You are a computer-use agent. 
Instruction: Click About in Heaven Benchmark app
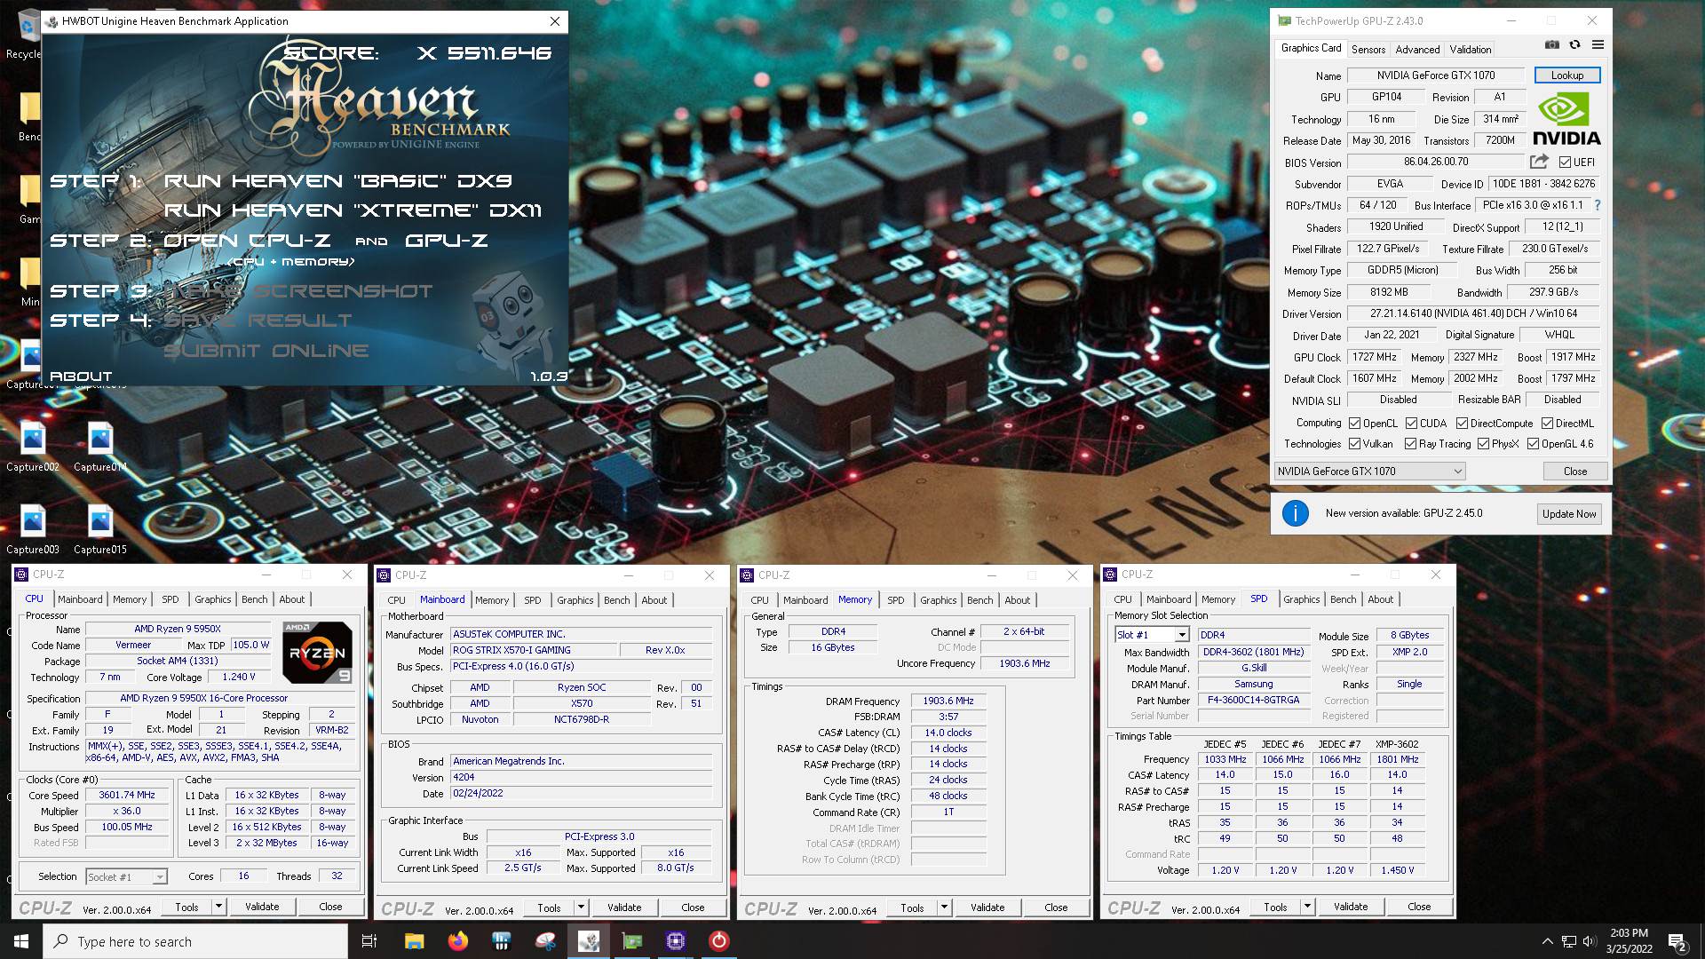pyautogui.click(x=81, y=376)
